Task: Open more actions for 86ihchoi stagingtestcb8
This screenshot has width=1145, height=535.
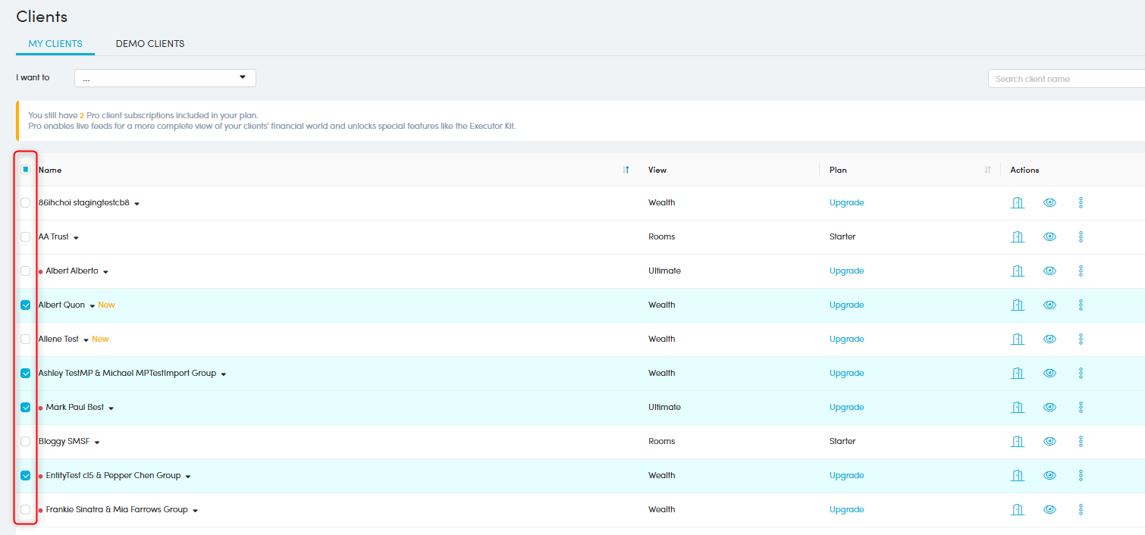Action: pos(1081,203)
